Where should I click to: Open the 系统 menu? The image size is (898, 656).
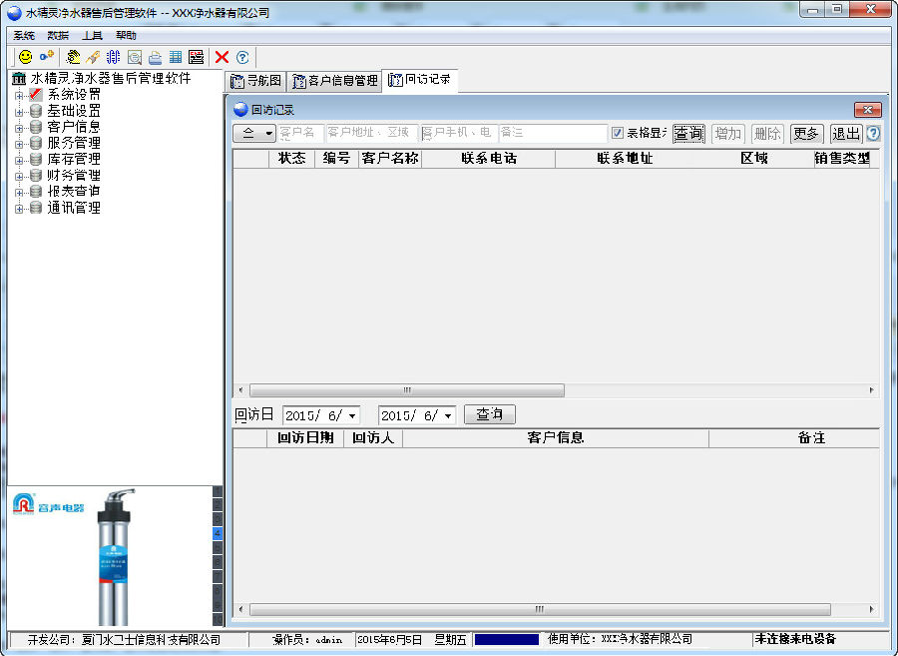click(24, 36)
